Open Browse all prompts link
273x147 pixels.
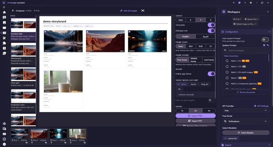pos(246,92)
